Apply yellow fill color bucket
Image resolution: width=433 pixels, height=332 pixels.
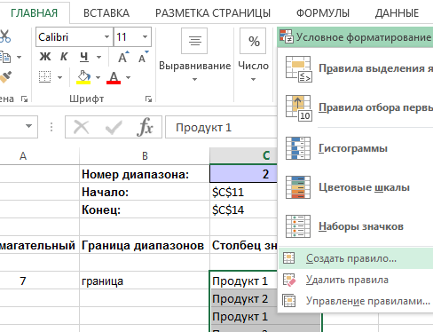[x=83, y=77]
